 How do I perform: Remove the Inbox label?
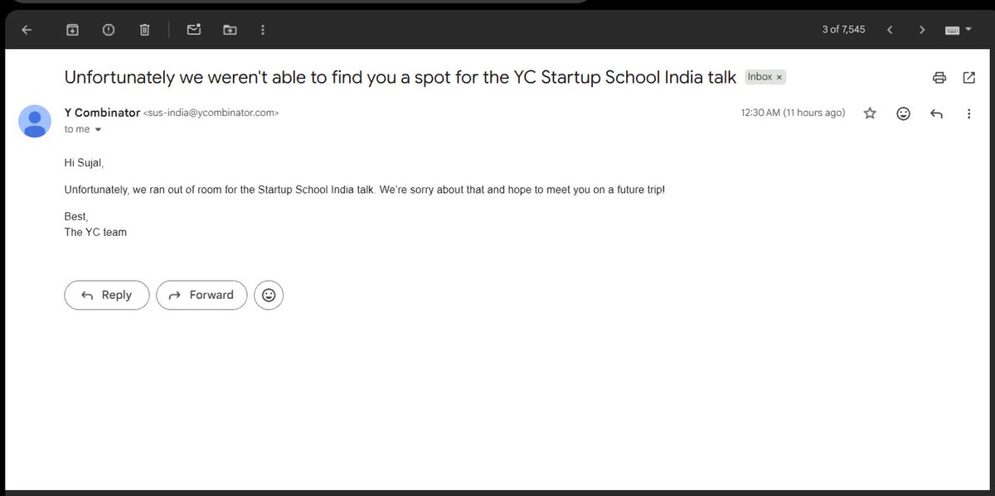(x=779, y=77)
